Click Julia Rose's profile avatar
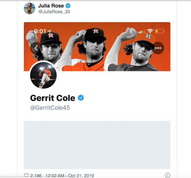This screenshot has height=178, width=191. [x=29, y=9]
